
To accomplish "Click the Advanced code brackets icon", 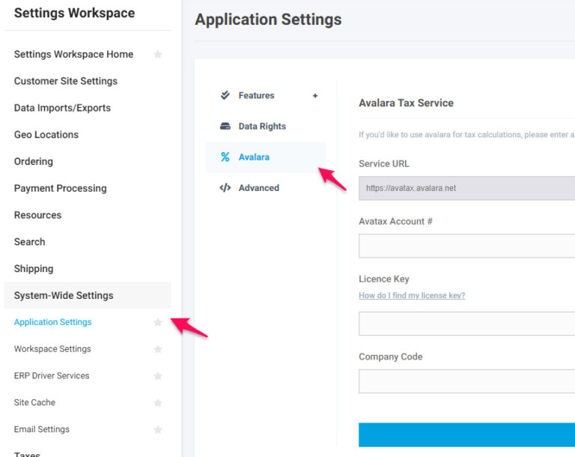I will coord(225,188).
